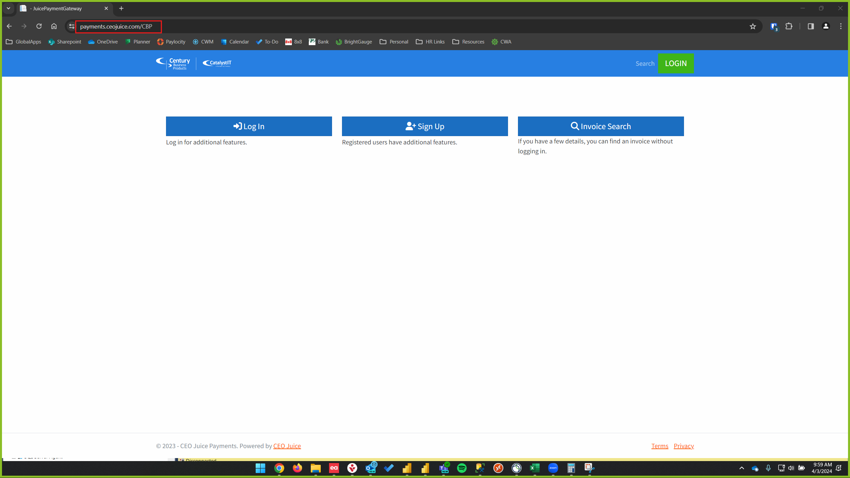Show hidden system tray icons chevron
Viewport: 850px width, 478px height.
click(741, 468)
